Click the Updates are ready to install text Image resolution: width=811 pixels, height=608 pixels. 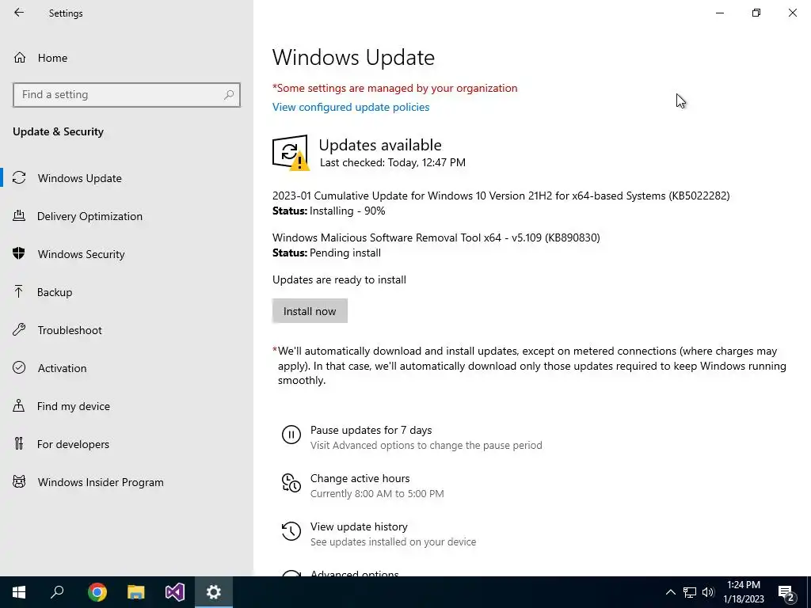(339, 279)
